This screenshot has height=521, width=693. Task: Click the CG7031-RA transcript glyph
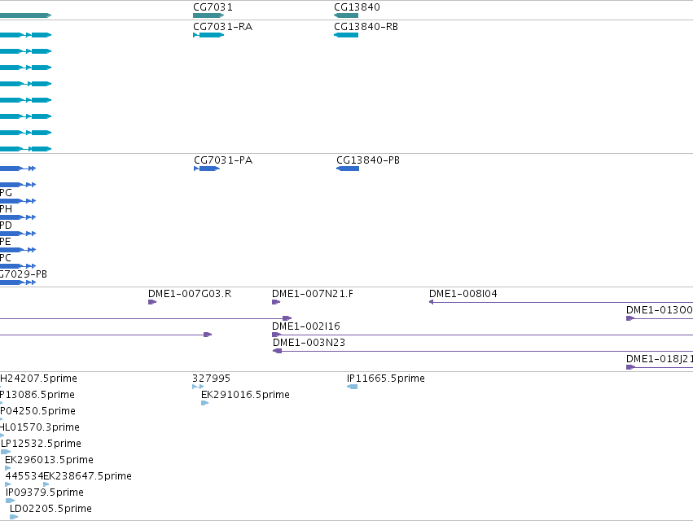click(208, 35)
